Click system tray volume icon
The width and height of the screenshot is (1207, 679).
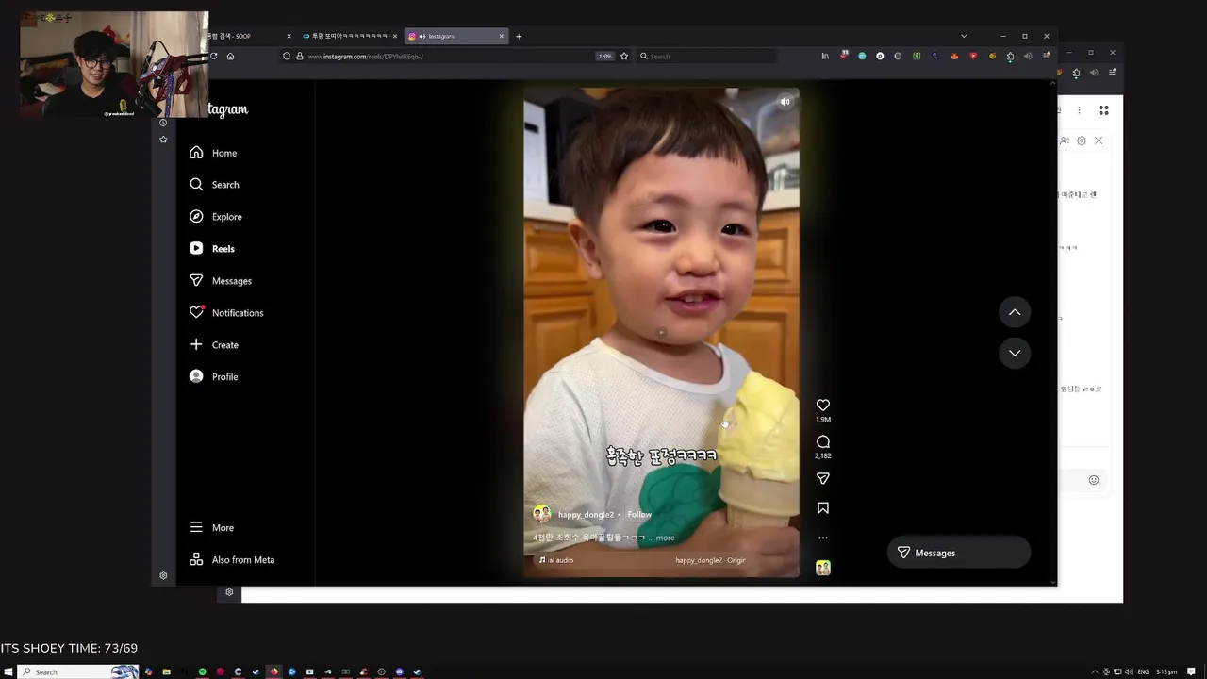(1129, 671)
